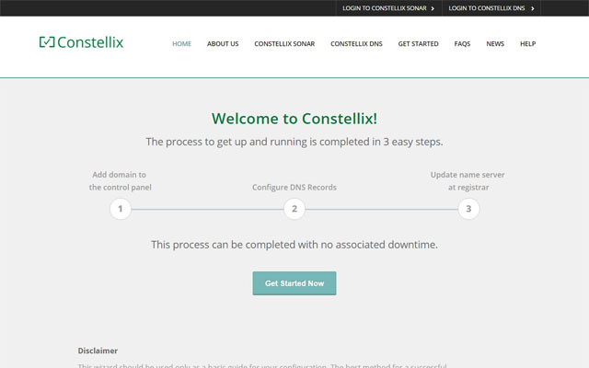This screenshot has width=589, height=368.
Task: Click the 'Add domain to the control panel' label
Action: tap(121, 181)
